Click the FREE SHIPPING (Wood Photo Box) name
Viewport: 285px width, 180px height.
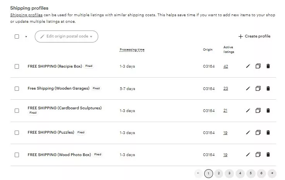tap(59, 155)
